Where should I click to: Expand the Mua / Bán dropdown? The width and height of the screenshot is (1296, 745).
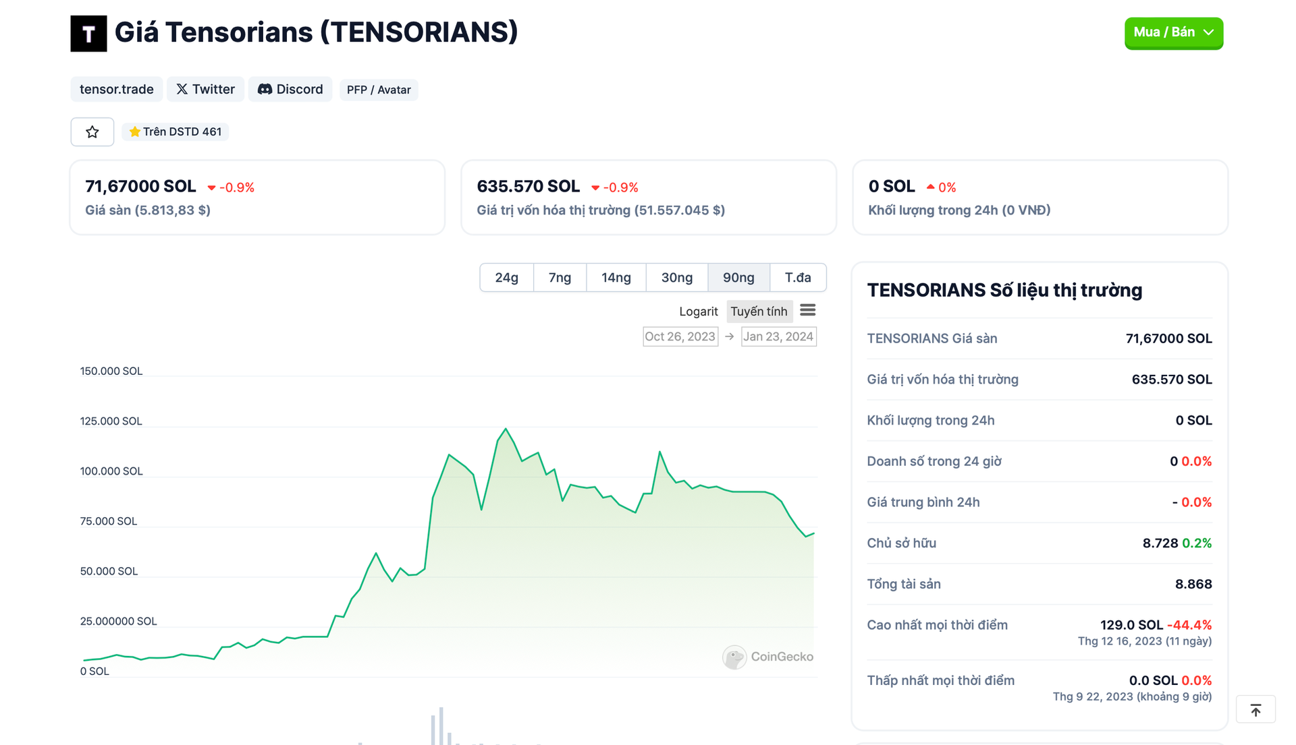click(x=1174, y=32)
